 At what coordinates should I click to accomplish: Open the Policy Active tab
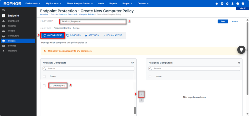112,35
